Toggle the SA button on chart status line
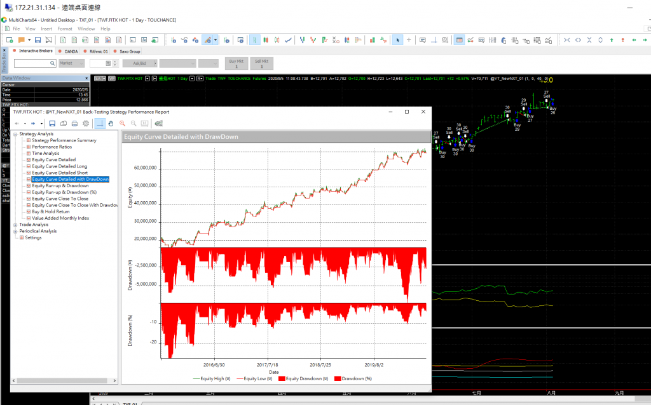This screenshot has height=405, width=651. pyautogui.click(x=99, y=79)
